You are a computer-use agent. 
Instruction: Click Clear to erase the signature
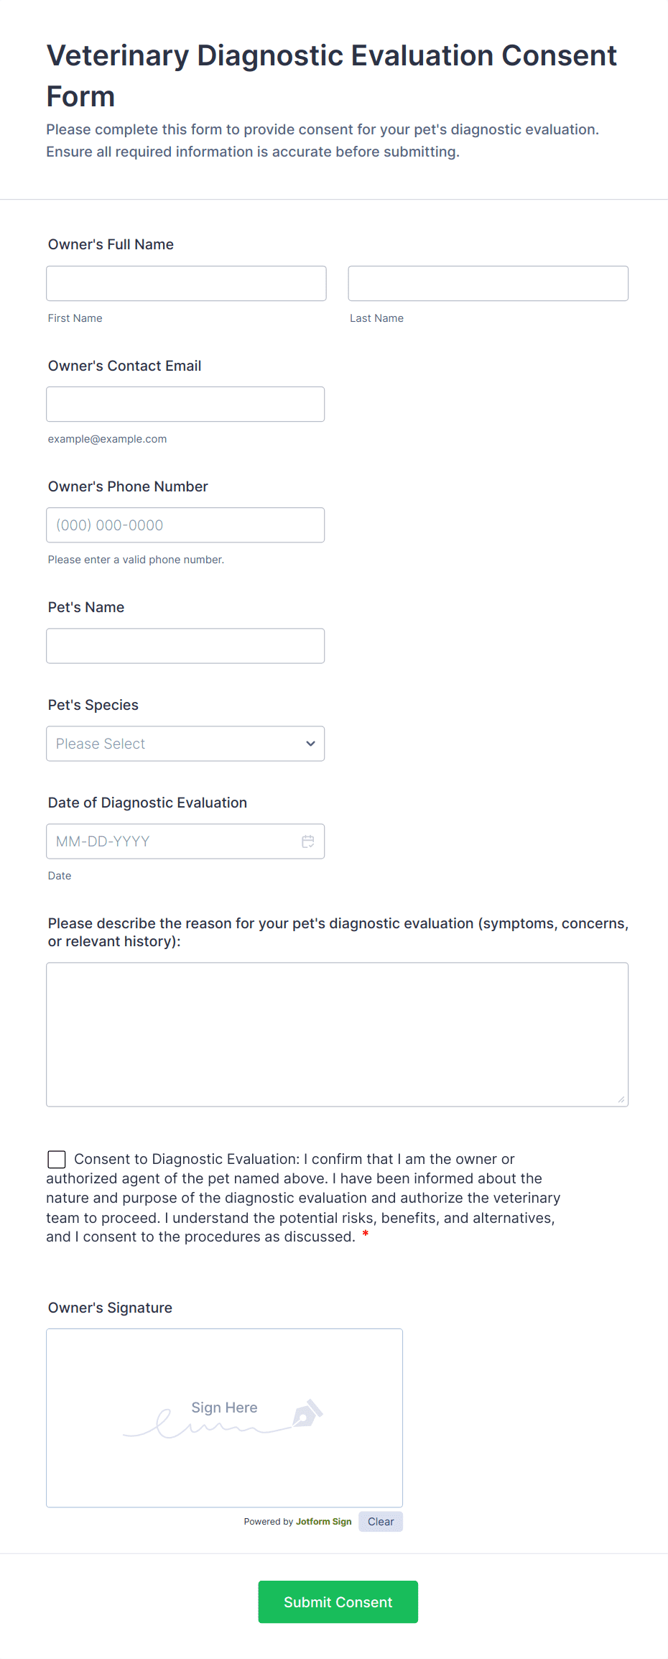[x=381, y=1521]
